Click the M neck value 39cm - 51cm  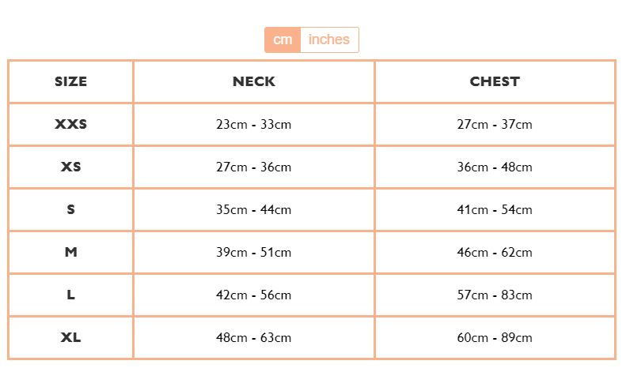[x=254, y=253]
